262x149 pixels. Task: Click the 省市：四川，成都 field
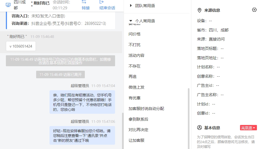click(213, 30)
